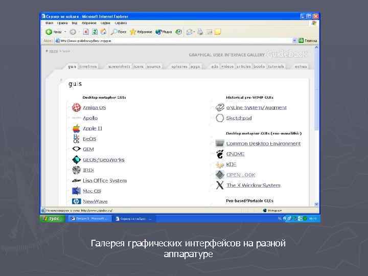Click the History clock toolbar icon
This screenshot has width=368, height=276.
179,32
